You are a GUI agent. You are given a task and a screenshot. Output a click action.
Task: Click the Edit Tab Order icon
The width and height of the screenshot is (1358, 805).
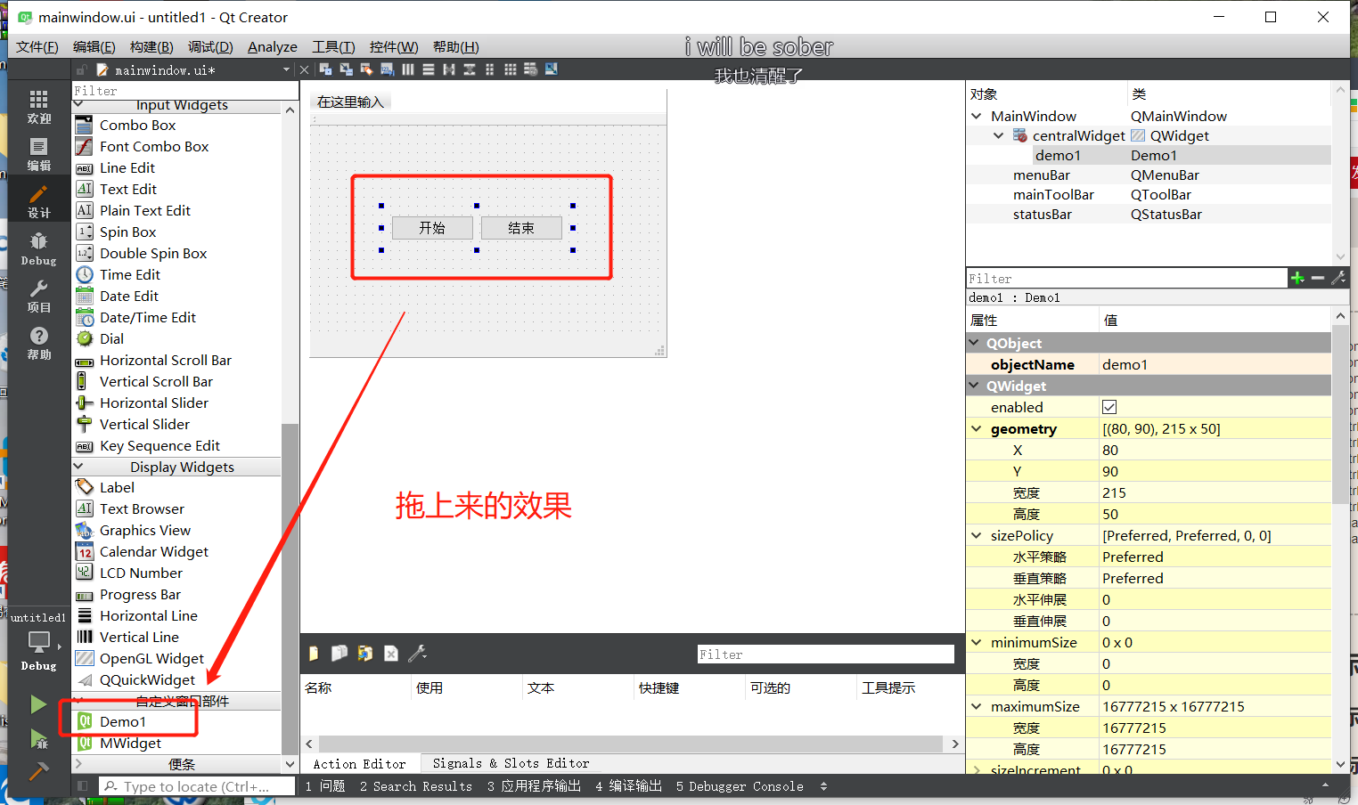click(389, 69)
